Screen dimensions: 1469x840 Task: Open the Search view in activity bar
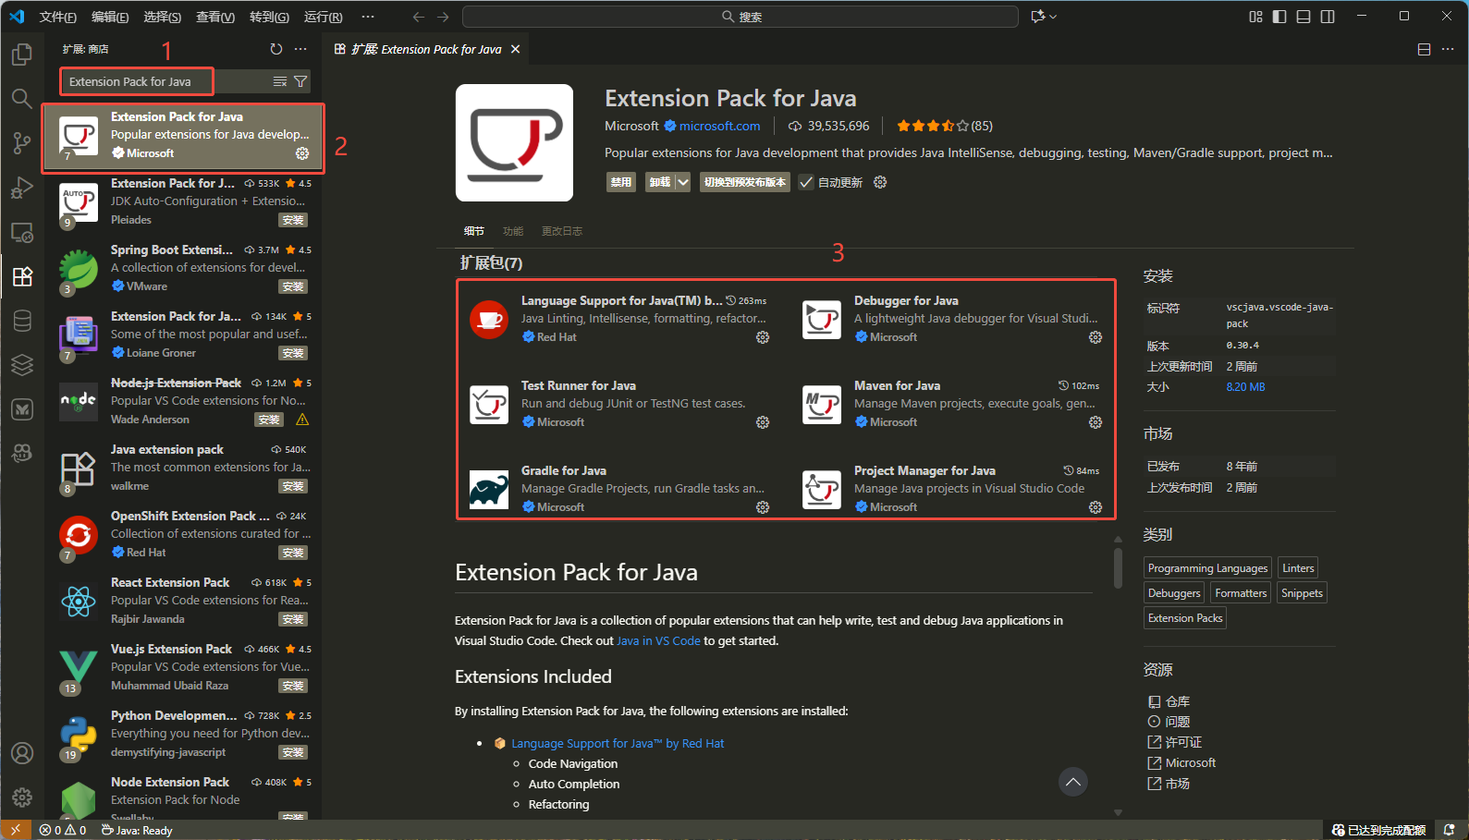pyautogui.click(x=22, y=99)
